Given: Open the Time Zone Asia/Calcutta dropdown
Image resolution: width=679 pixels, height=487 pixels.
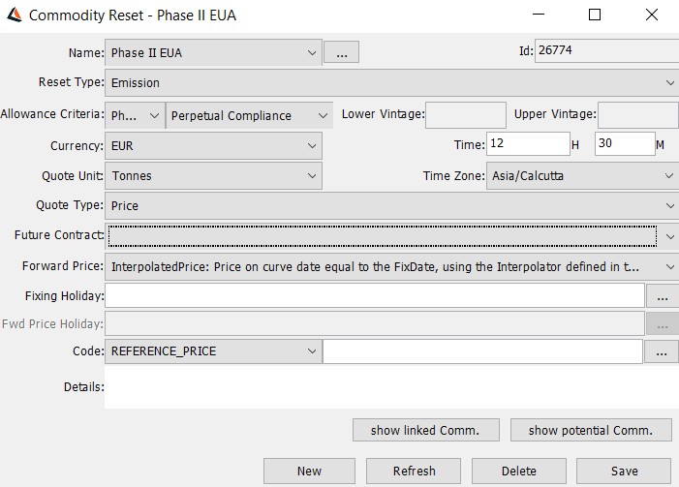Looking at the screenshot, I should [x=583, y=176].
